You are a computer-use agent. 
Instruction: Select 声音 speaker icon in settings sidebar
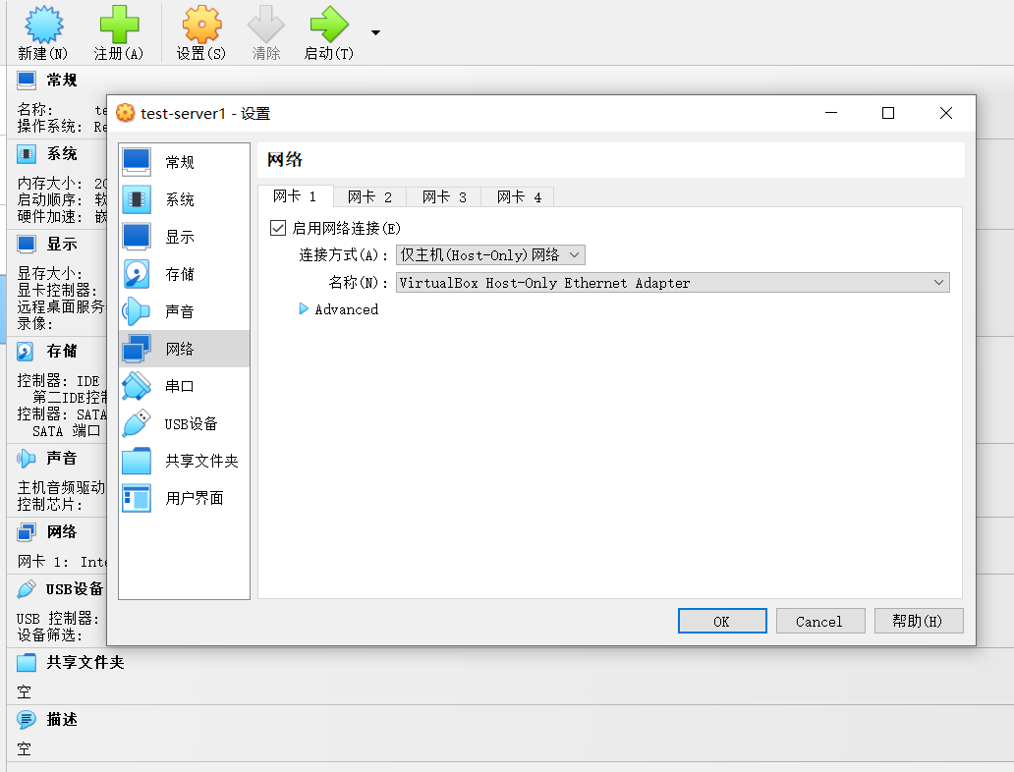click(x=137, y=311)
